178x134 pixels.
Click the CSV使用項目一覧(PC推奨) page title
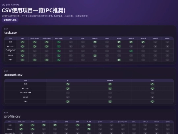coord(34,10)
